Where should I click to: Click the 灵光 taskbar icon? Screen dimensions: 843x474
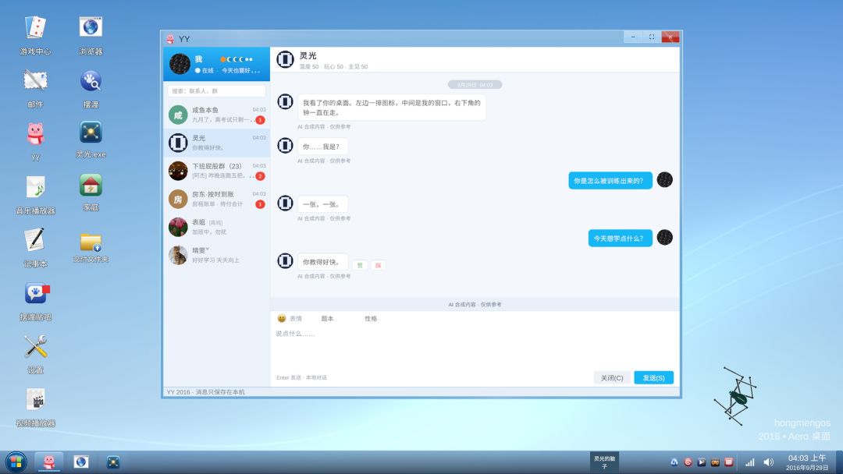[113, 462]
